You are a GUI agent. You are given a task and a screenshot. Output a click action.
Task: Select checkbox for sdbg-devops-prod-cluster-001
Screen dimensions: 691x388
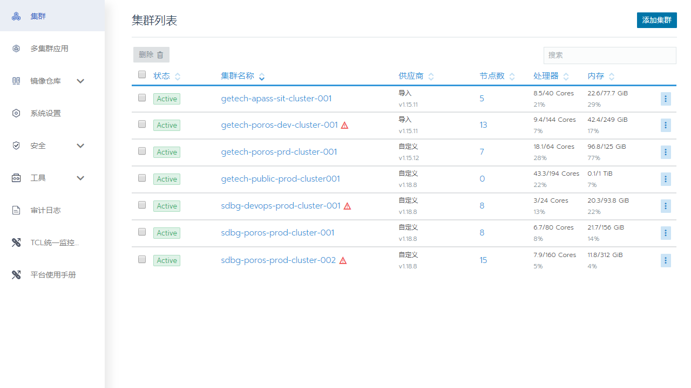(142, 205)
